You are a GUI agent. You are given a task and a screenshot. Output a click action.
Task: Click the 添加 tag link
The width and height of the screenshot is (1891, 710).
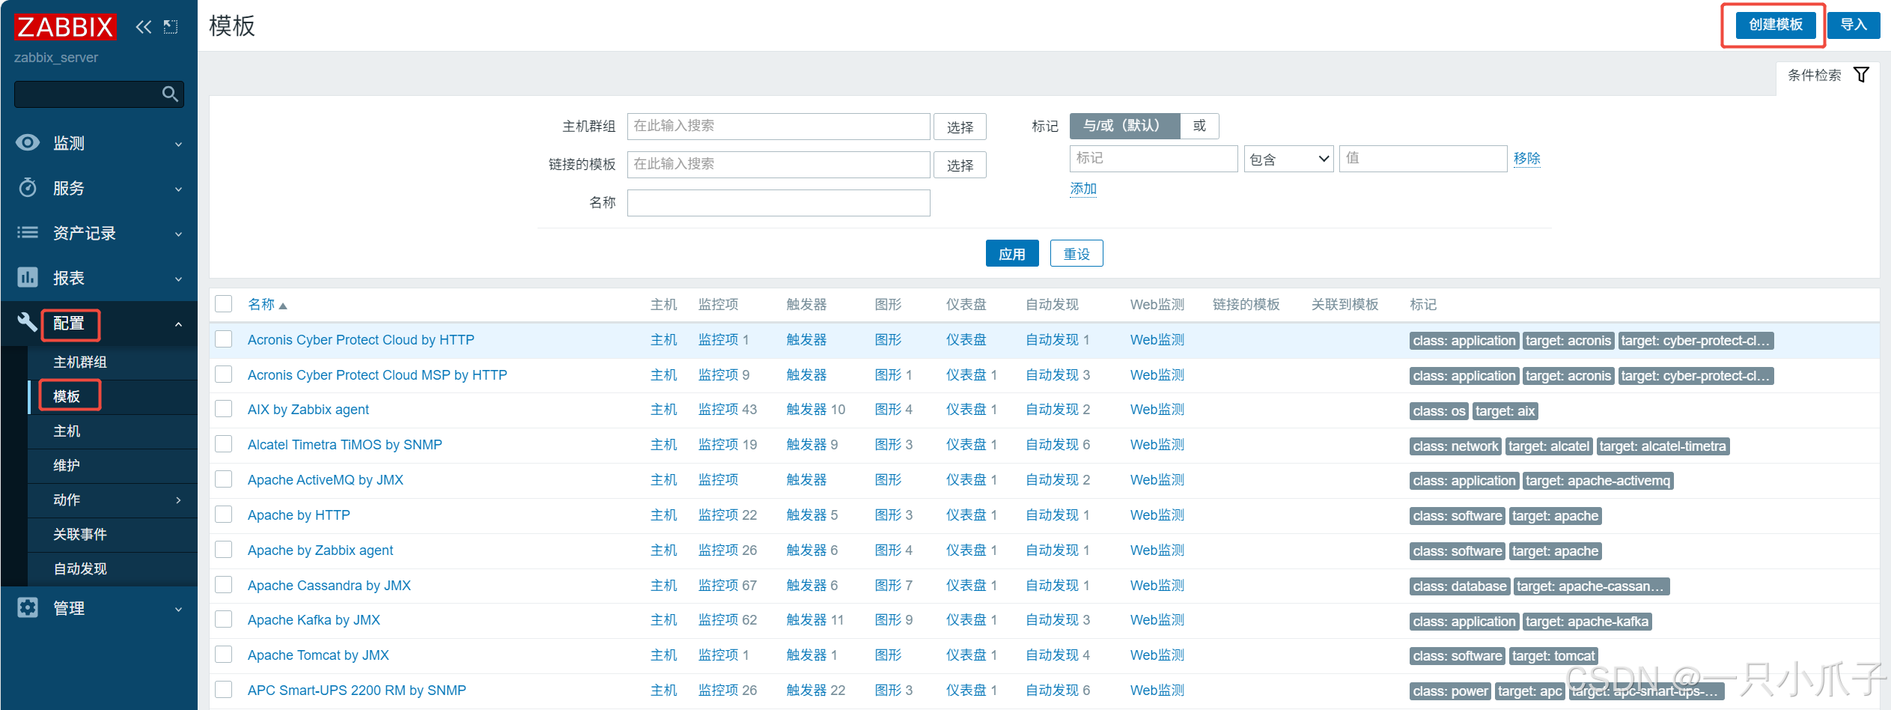click(1083, 189)
